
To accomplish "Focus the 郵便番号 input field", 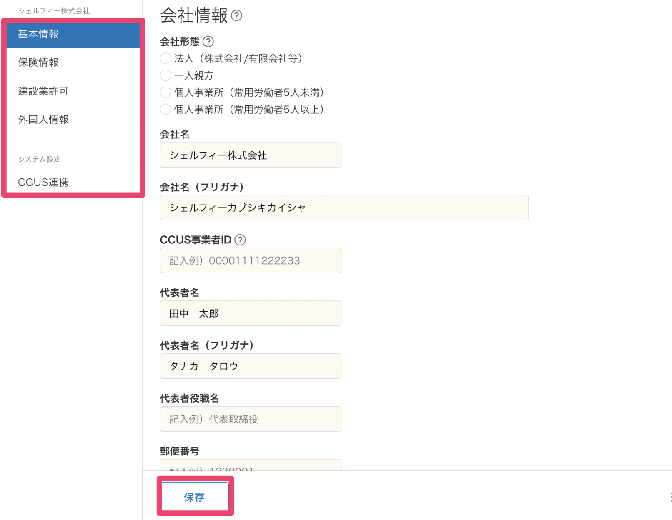I will pos(251,465).
